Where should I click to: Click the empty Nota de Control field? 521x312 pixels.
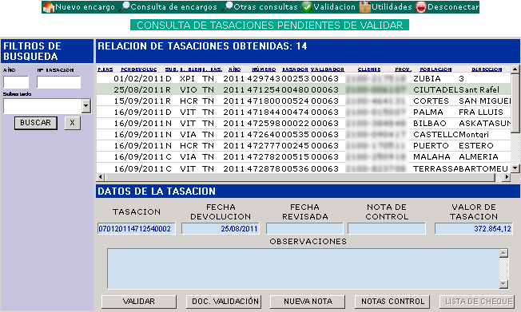[387, 229]
